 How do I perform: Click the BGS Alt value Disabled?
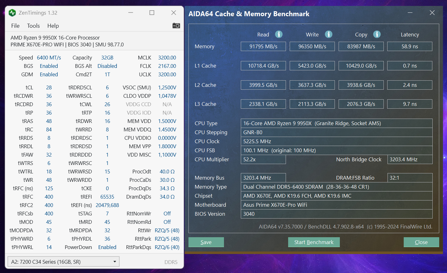(107, 66)
